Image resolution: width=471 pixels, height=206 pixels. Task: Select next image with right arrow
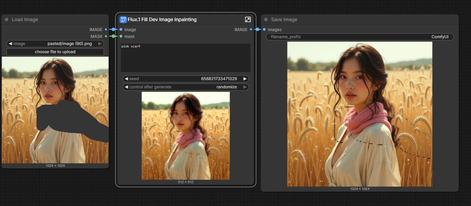pyautogui.click(x=100, y=44)
